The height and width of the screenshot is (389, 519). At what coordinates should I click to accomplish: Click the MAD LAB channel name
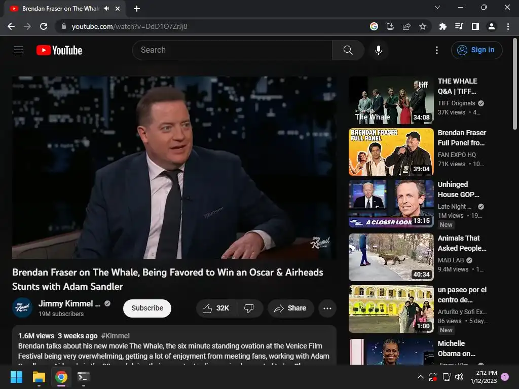click(451, 260)
